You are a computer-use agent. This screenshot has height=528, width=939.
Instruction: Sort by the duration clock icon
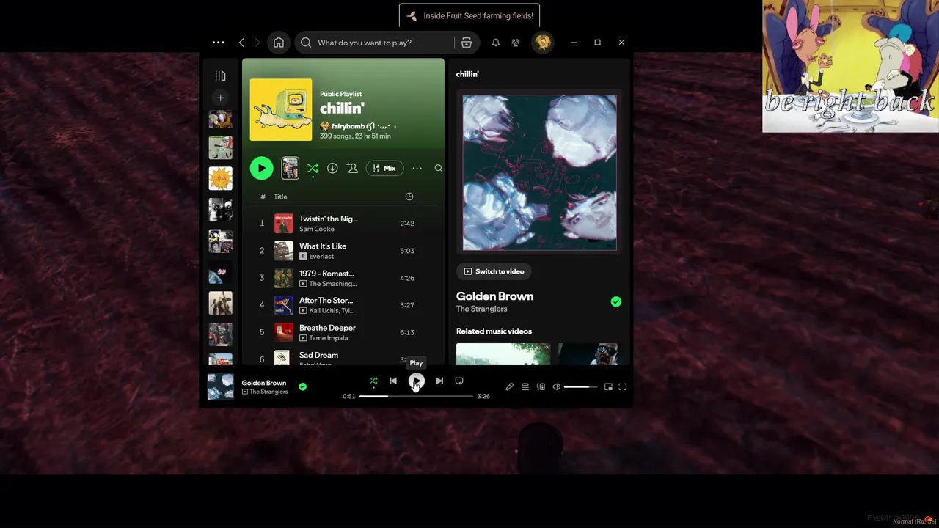tap(409, 197)
